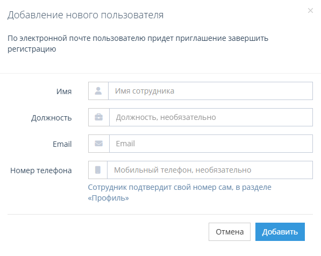
Task: Click the briefcase icon beside the position field
Action: pyautogui.click(x=99, y=117)
